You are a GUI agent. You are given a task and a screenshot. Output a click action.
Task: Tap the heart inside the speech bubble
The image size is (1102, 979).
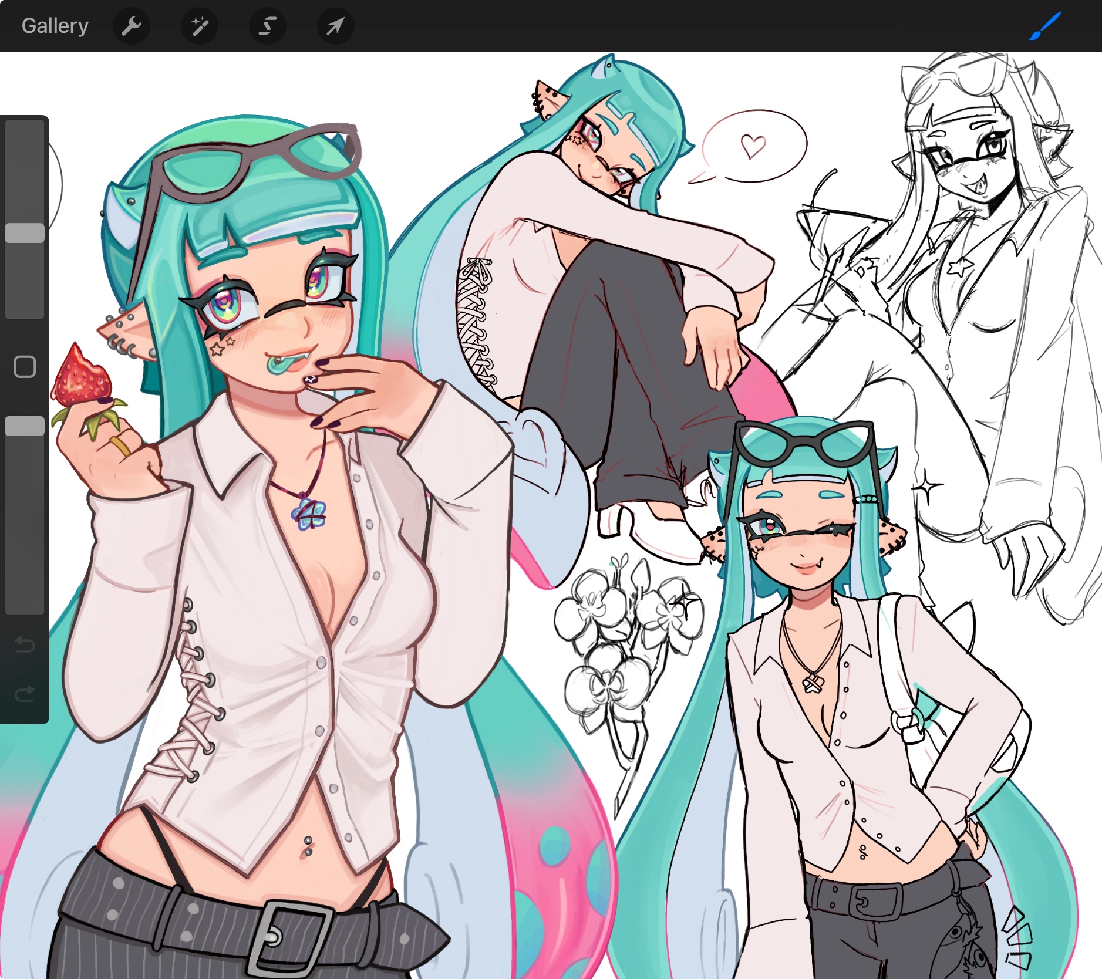pos(753,146)
